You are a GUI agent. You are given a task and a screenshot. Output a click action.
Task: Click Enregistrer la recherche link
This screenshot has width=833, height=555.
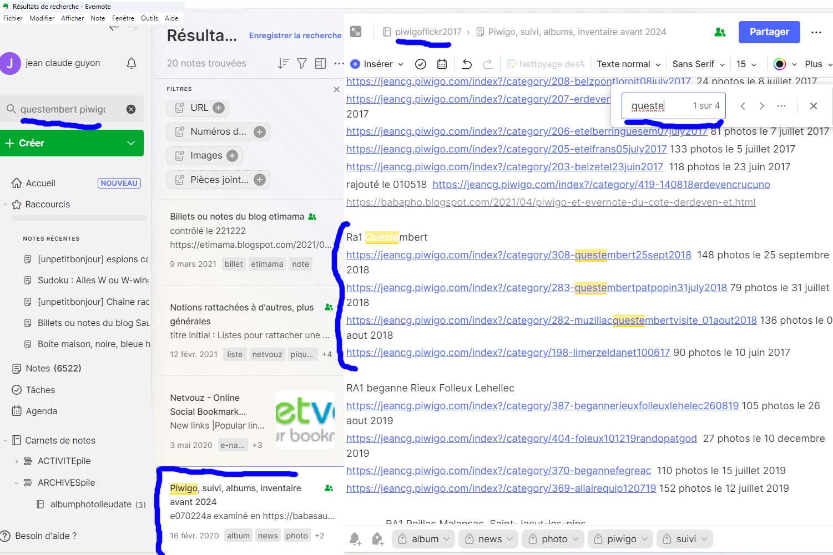295,35
